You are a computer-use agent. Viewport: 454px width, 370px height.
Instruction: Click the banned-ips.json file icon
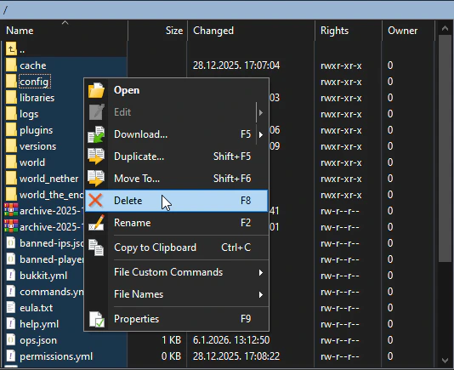[11, 242]
